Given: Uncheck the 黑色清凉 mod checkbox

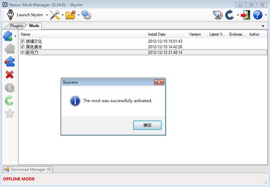Looking at the screenshot, I should (22, 47).
